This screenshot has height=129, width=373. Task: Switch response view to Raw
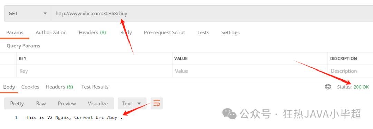tap(41, 104)
